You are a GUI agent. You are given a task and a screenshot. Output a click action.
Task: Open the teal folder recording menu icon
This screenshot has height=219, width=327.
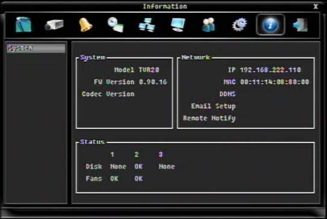tap(23, 25)
